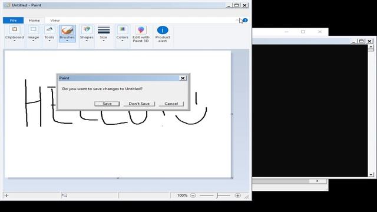377x212 pixels.
Task: Expand the Tools dropdown arrow
Action: [49, 41]
